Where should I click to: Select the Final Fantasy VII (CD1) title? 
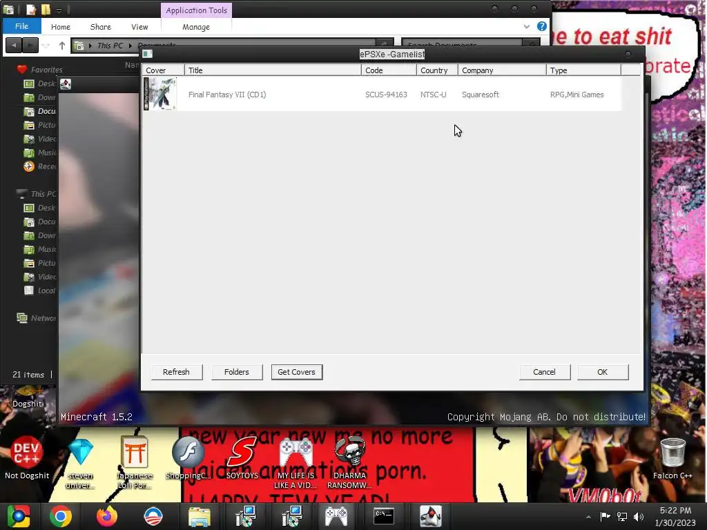point(227,95)
